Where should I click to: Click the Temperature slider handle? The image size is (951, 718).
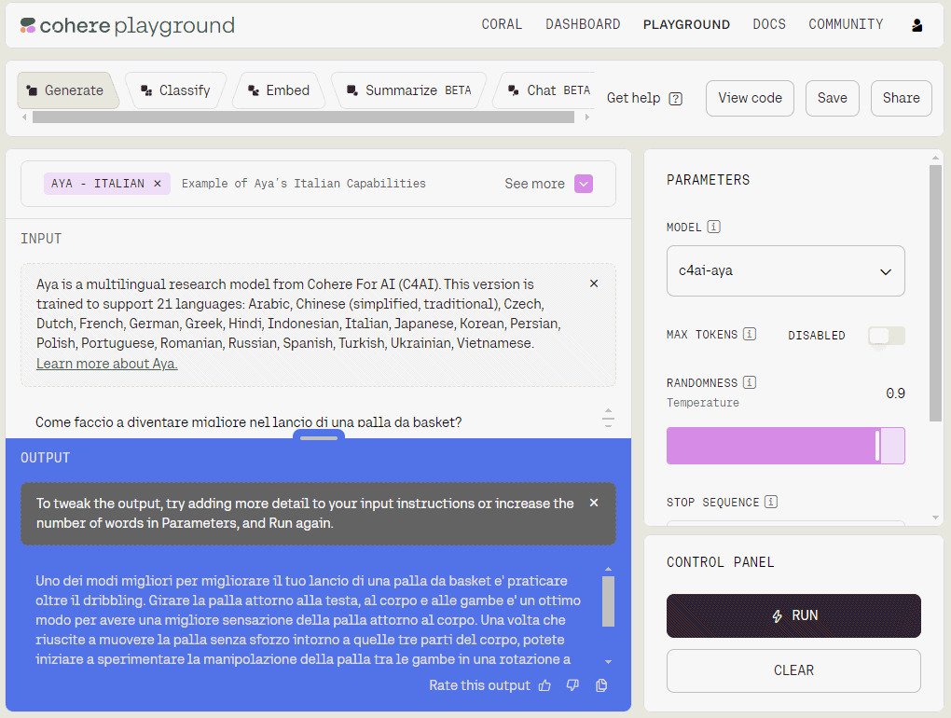(x=877, y=446)
